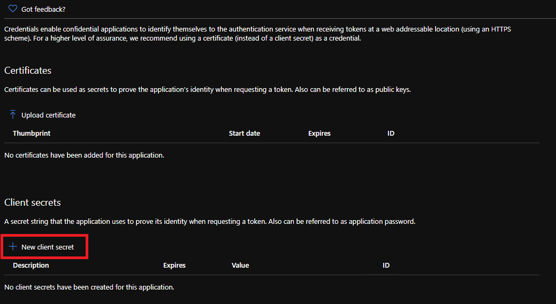The height and width of the screenshot is (304, 556).
Task: Click the upload arrow icon
Action: tap(13, 115)
